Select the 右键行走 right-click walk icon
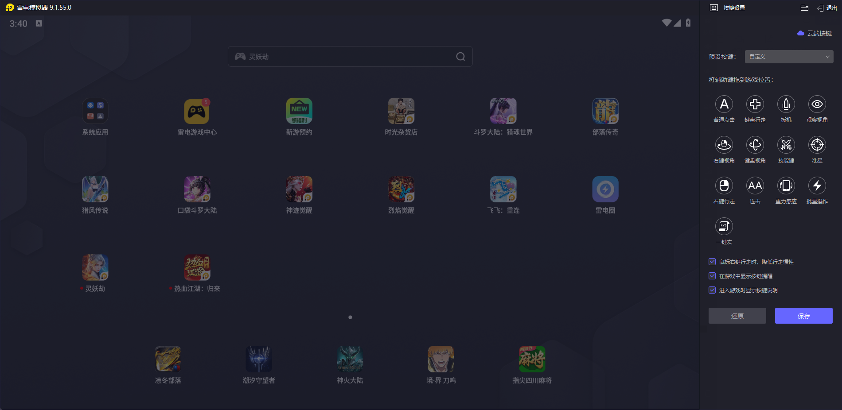 pyautogui.click(x=724, y=186)
